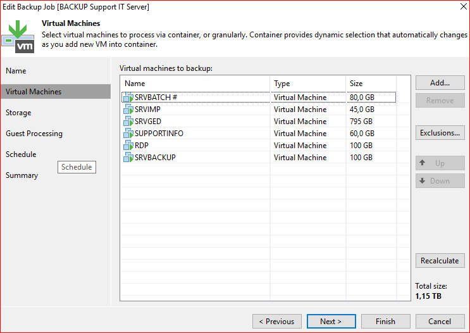Select the SRVBACKUP VM icon

click(x=128, y=158)
